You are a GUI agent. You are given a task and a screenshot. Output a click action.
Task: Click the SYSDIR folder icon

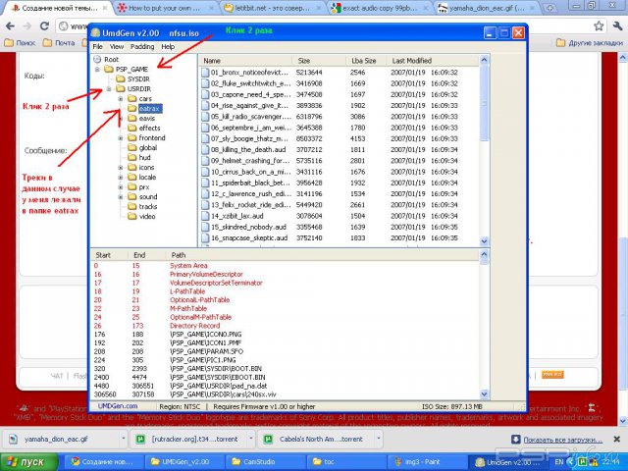click(x=120, y=79)
